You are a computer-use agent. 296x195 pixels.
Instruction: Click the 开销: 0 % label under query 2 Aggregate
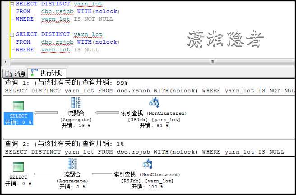(72, 187)
